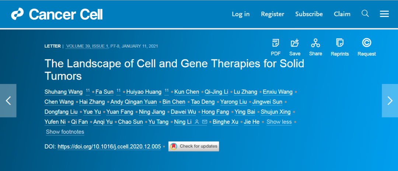Open author Shuhang Wang's details
Screen dimensions: 398x171
coord(63,92)
